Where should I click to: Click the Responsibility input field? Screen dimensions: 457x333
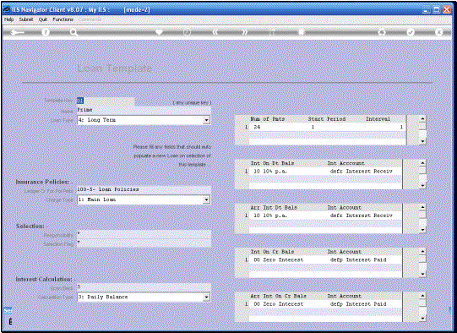point(144,234)
